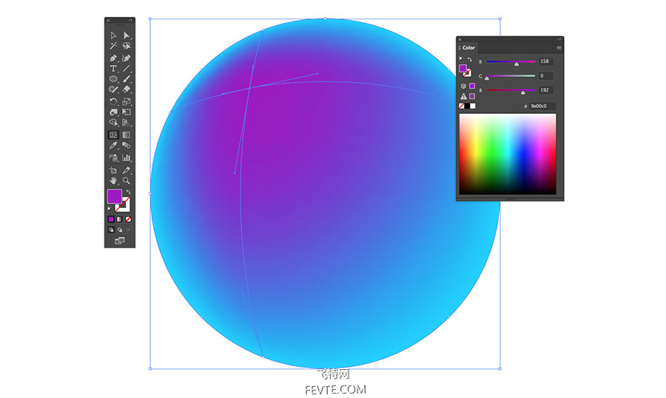Select the Perspective Grid tool
Image resolution: width=666 pixels, height=398 pixels.
126,122
